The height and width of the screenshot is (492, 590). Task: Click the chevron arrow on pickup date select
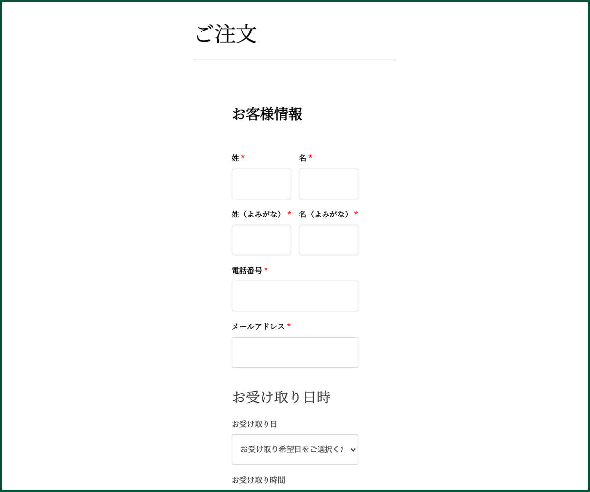[352, 450]
